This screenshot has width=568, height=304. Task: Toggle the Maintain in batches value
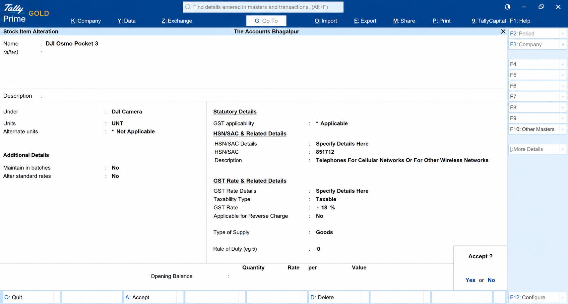(115, 168)
